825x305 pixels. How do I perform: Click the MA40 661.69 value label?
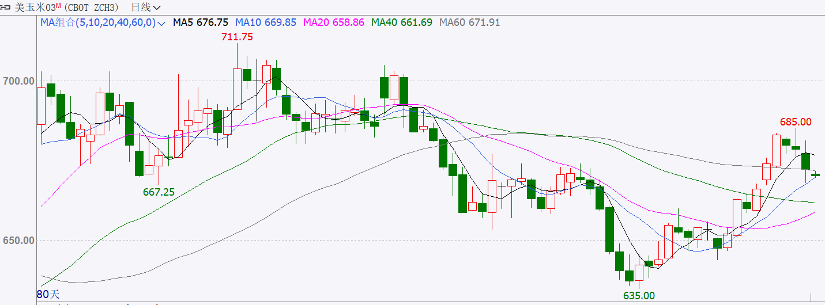402,22
